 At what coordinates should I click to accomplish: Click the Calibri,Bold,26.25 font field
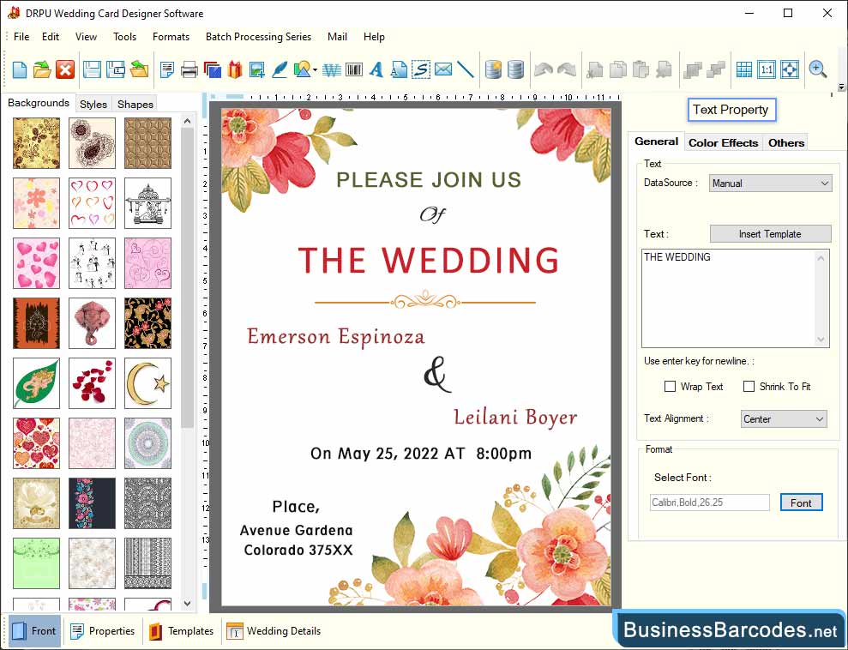tap(710, 503)
